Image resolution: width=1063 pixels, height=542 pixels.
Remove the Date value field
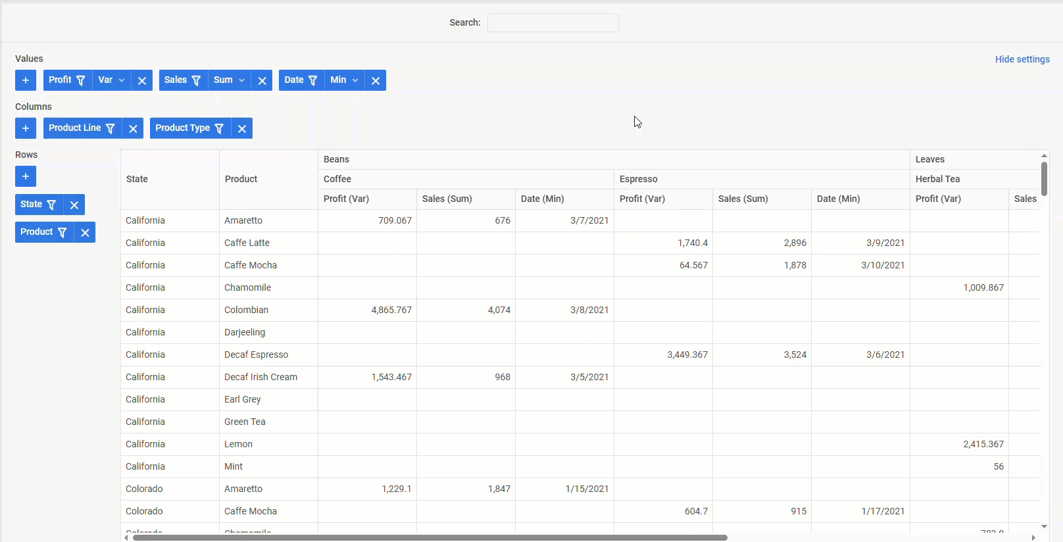click(x=376, y=80)
